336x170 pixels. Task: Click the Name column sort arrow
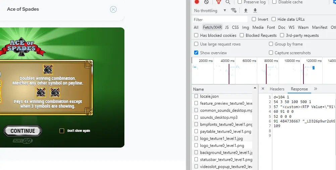255,88
